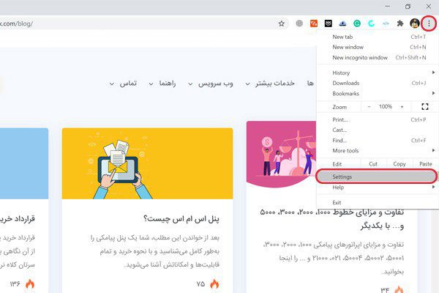Select New window from the menu
The image size is (439, 293).
378,47
